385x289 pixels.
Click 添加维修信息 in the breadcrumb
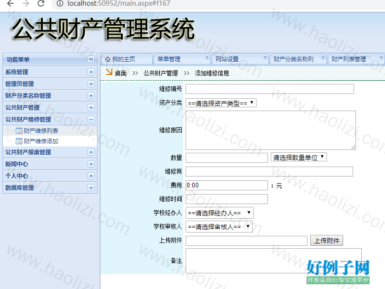tap(212, 73)
